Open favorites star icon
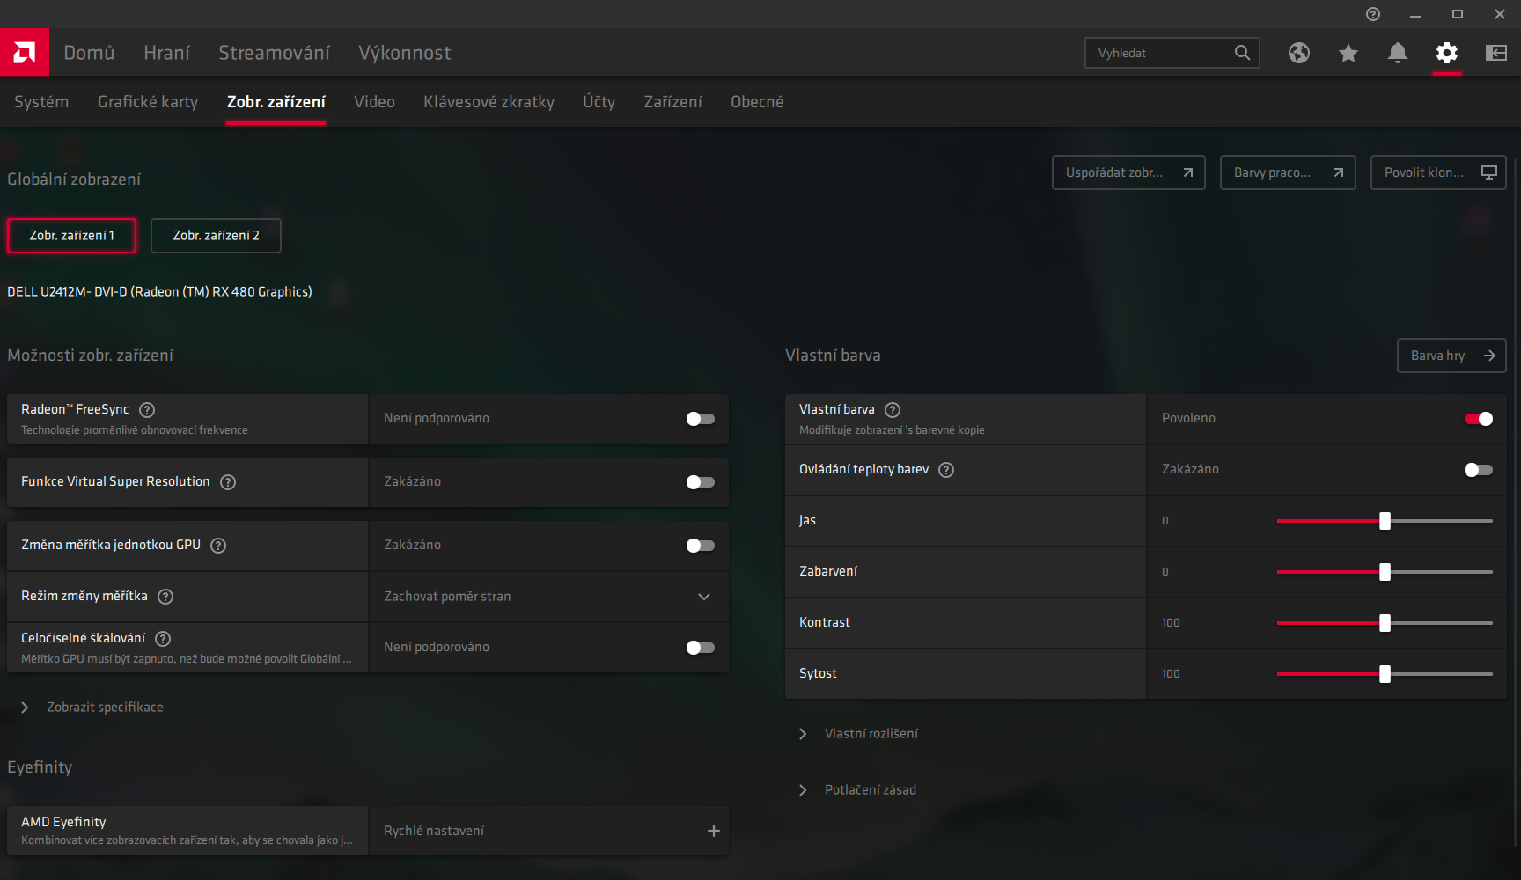The height and width of the screenshot is (880, 1521). click(x=1348, y=53)
